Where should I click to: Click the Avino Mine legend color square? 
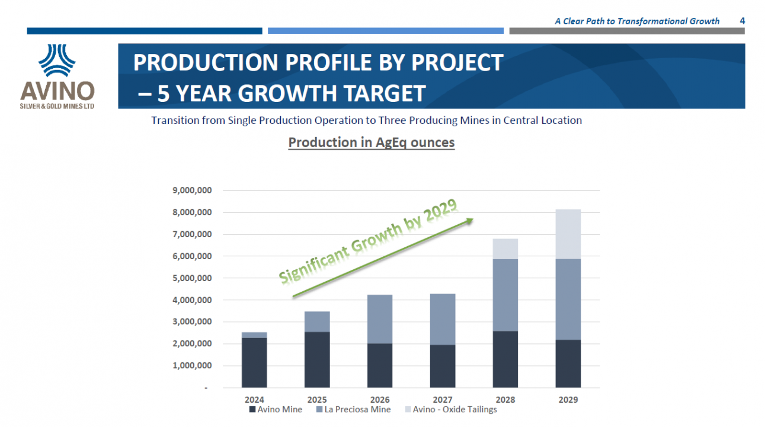[x=252, y=410]
